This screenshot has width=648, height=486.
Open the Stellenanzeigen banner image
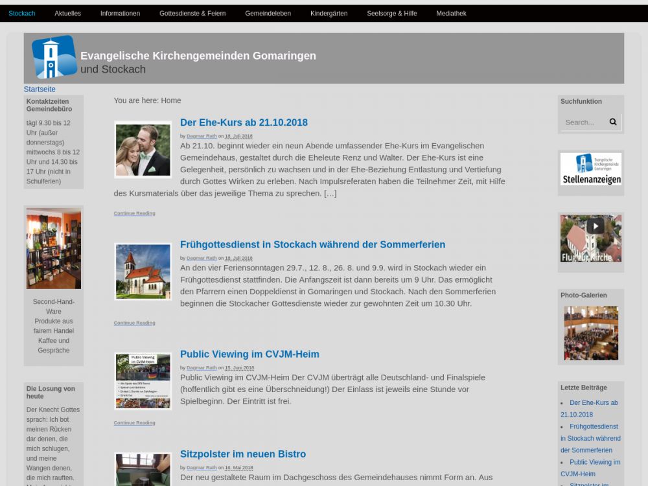click(x=590, y=169)
